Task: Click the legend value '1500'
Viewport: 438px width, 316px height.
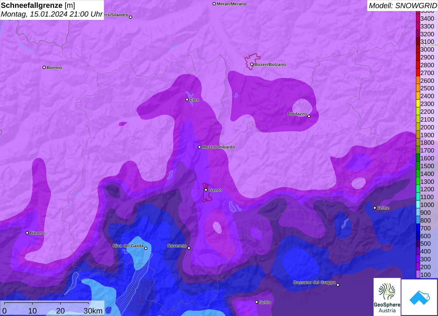Action: pyautogui.click(x=427, y=166)
